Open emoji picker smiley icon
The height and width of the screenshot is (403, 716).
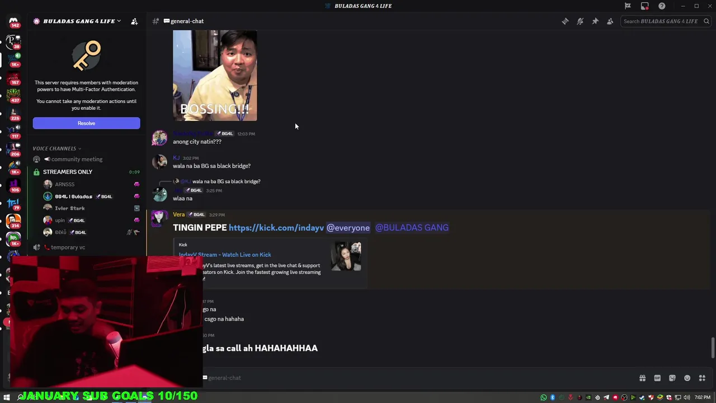pyautogui.click(x=687, y=378)
